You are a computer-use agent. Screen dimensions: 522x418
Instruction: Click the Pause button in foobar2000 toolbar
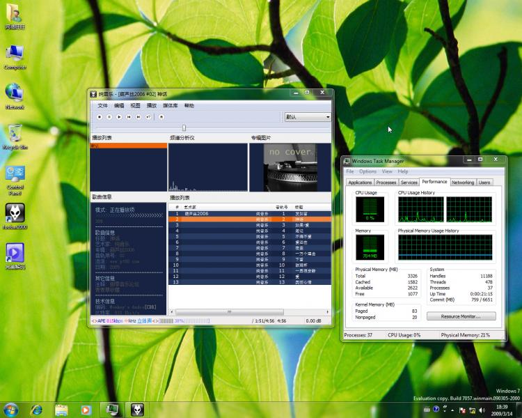(x=109, y=117)
